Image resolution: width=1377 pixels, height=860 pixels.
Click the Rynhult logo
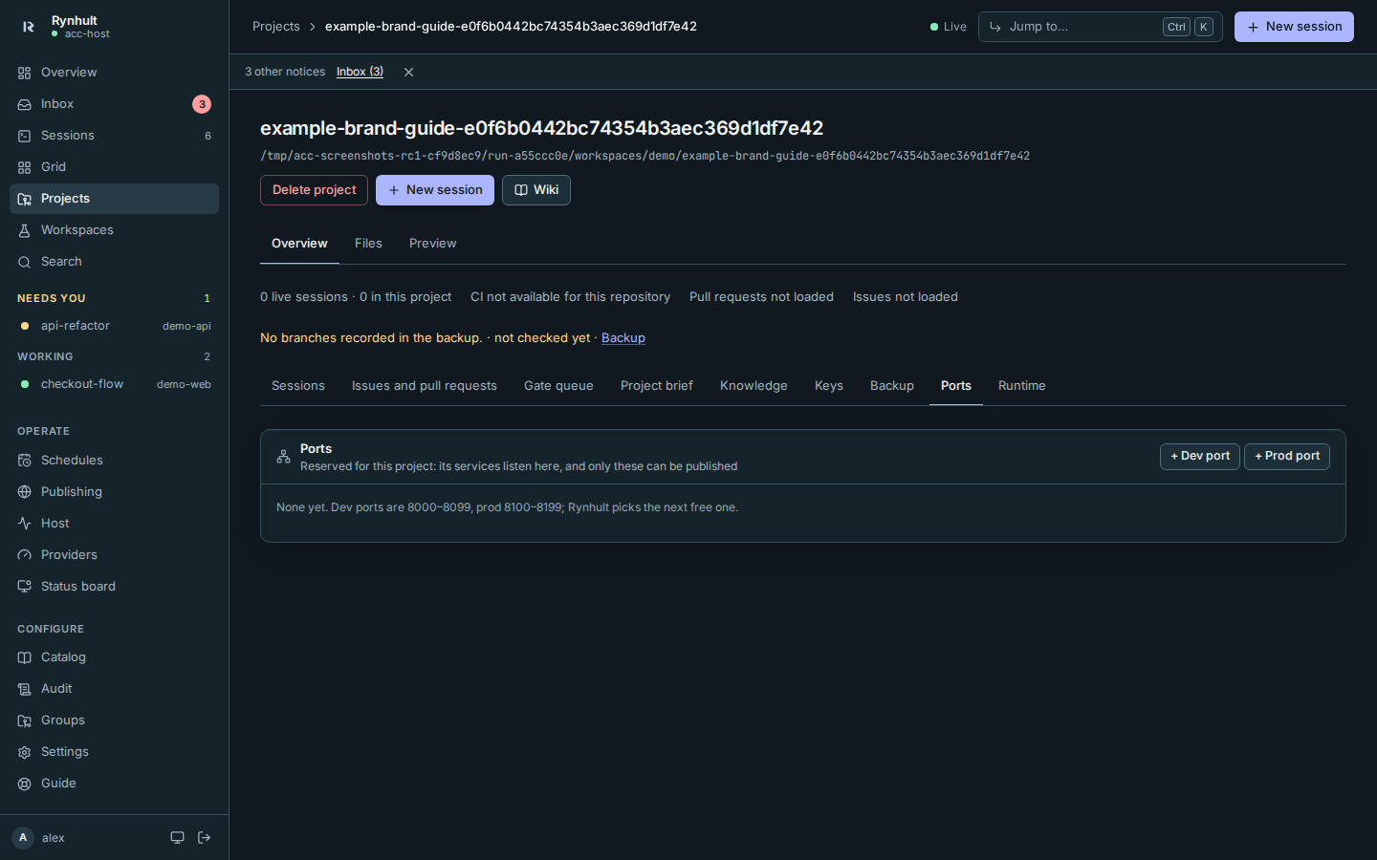29,27
